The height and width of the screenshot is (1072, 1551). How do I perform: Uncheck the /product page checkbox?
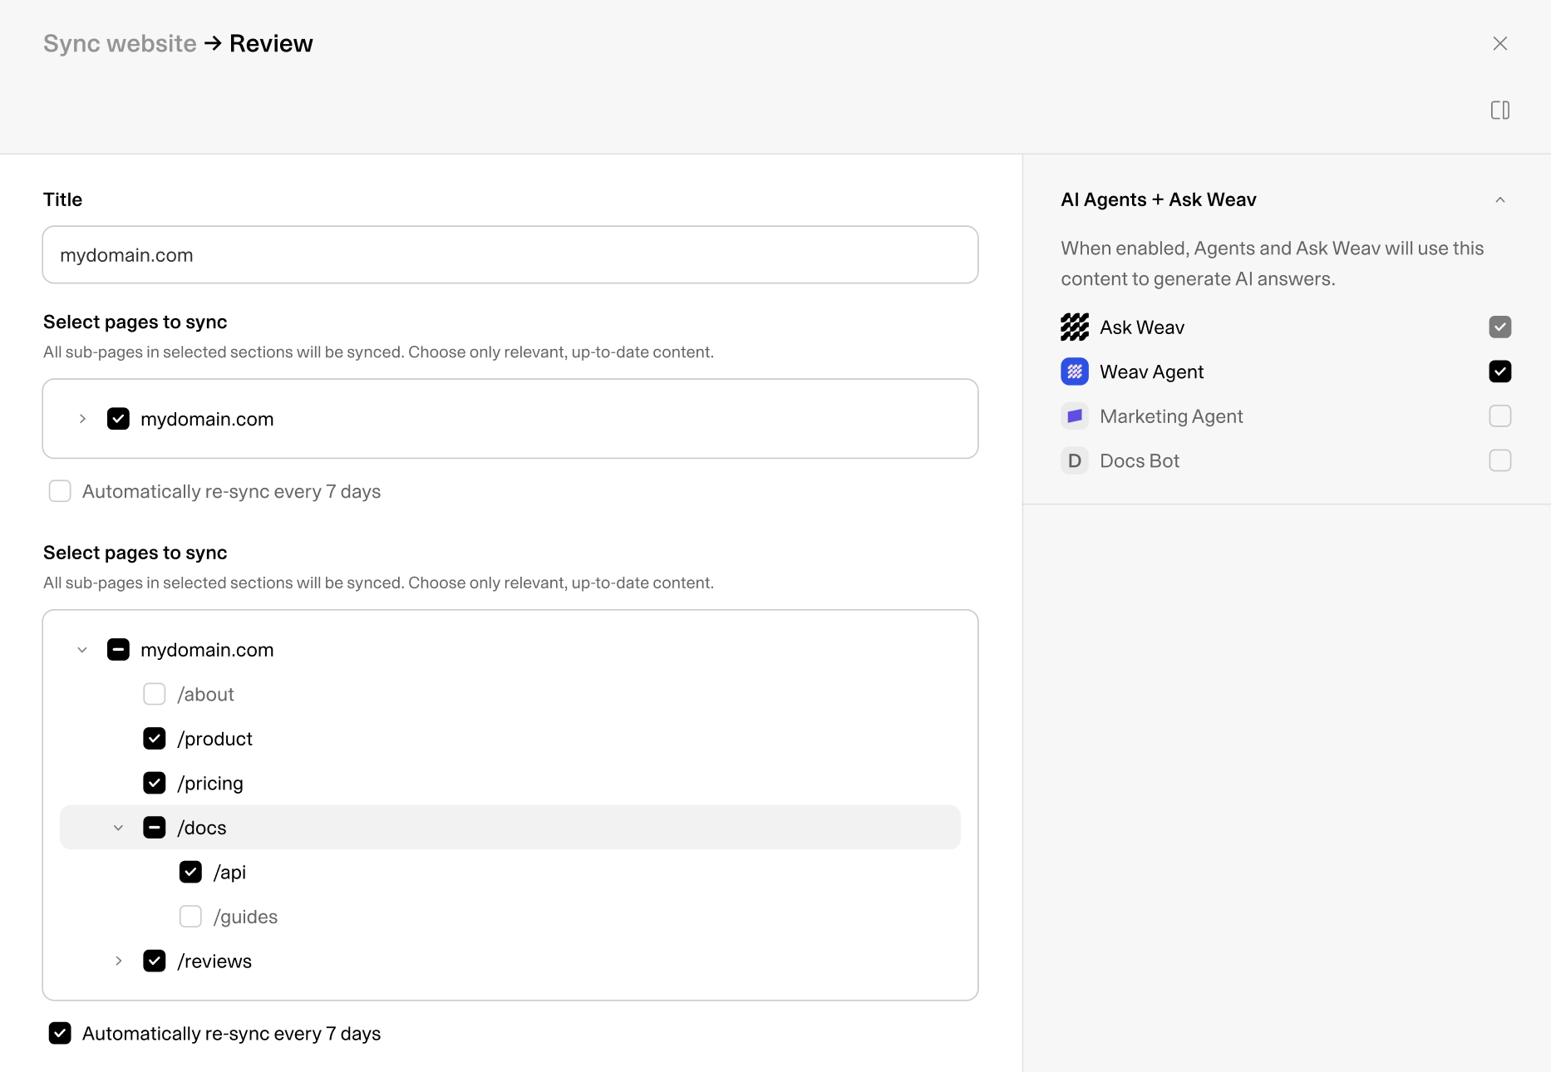(x=155, y=739)
